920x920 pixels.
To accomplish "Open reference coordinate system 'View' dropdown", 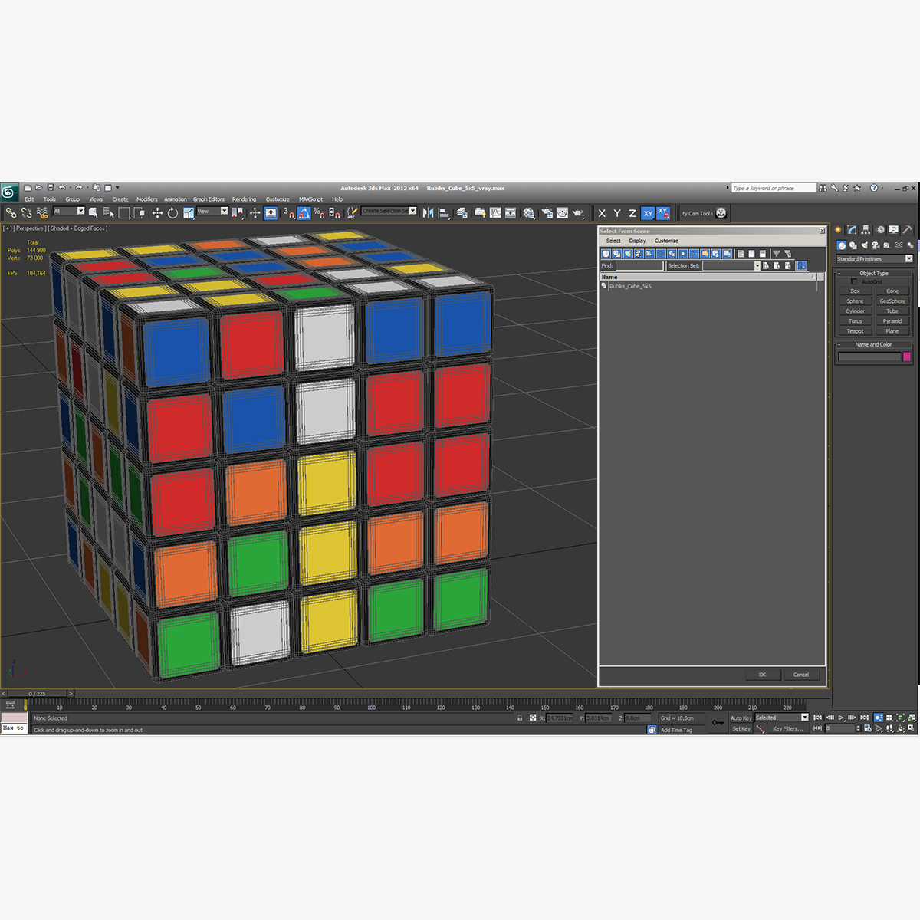I will point(212,211).
